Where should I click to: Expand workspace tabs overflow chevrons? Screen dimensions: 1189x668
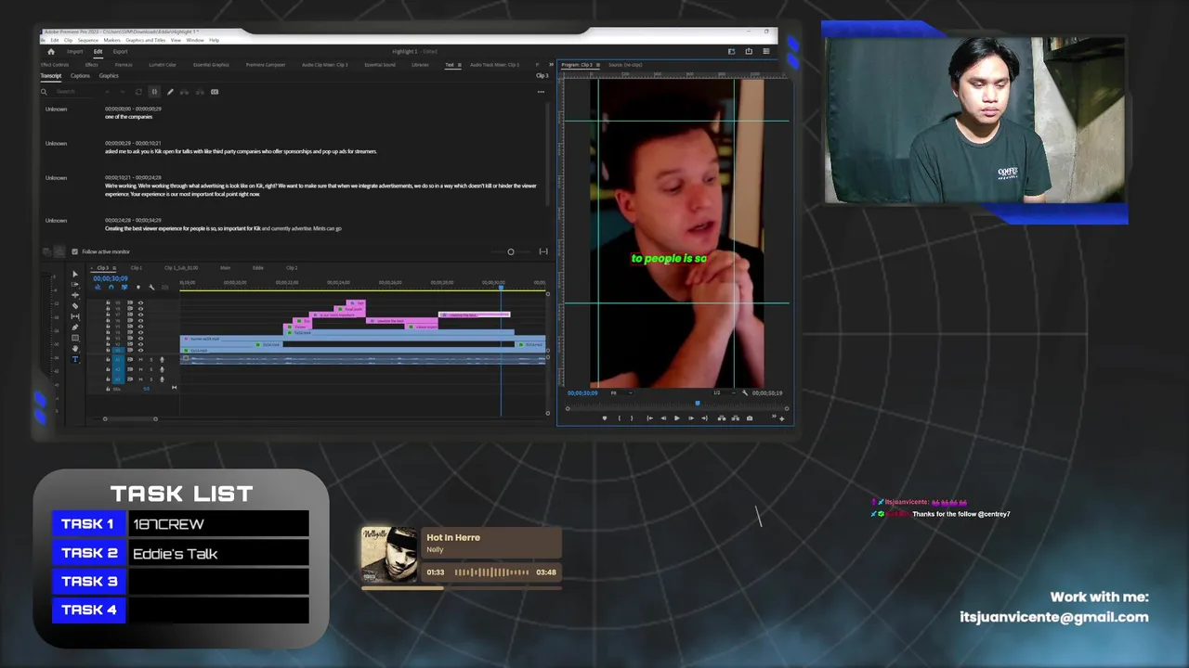pos(551,65)
